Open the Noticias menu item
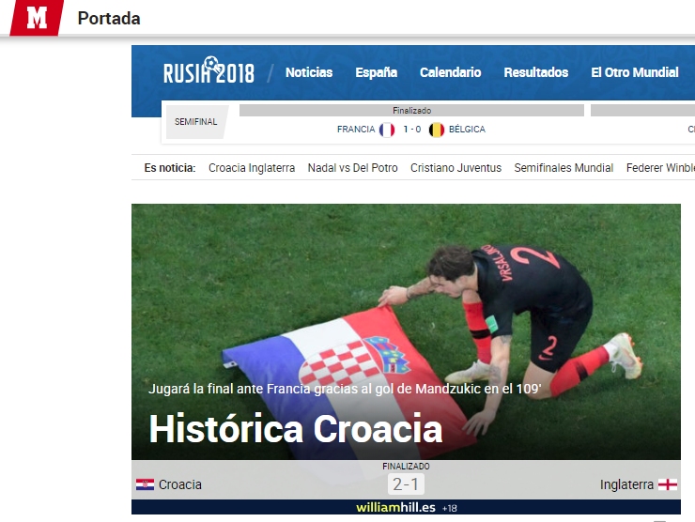The image size is (695, 522). 309,72
